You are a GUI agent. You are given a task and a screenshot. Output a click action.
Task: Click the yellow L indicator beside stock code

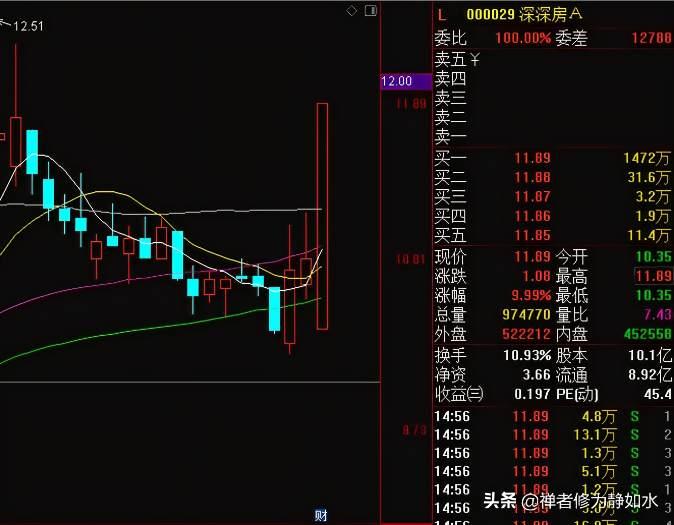[x=441, y=15]
